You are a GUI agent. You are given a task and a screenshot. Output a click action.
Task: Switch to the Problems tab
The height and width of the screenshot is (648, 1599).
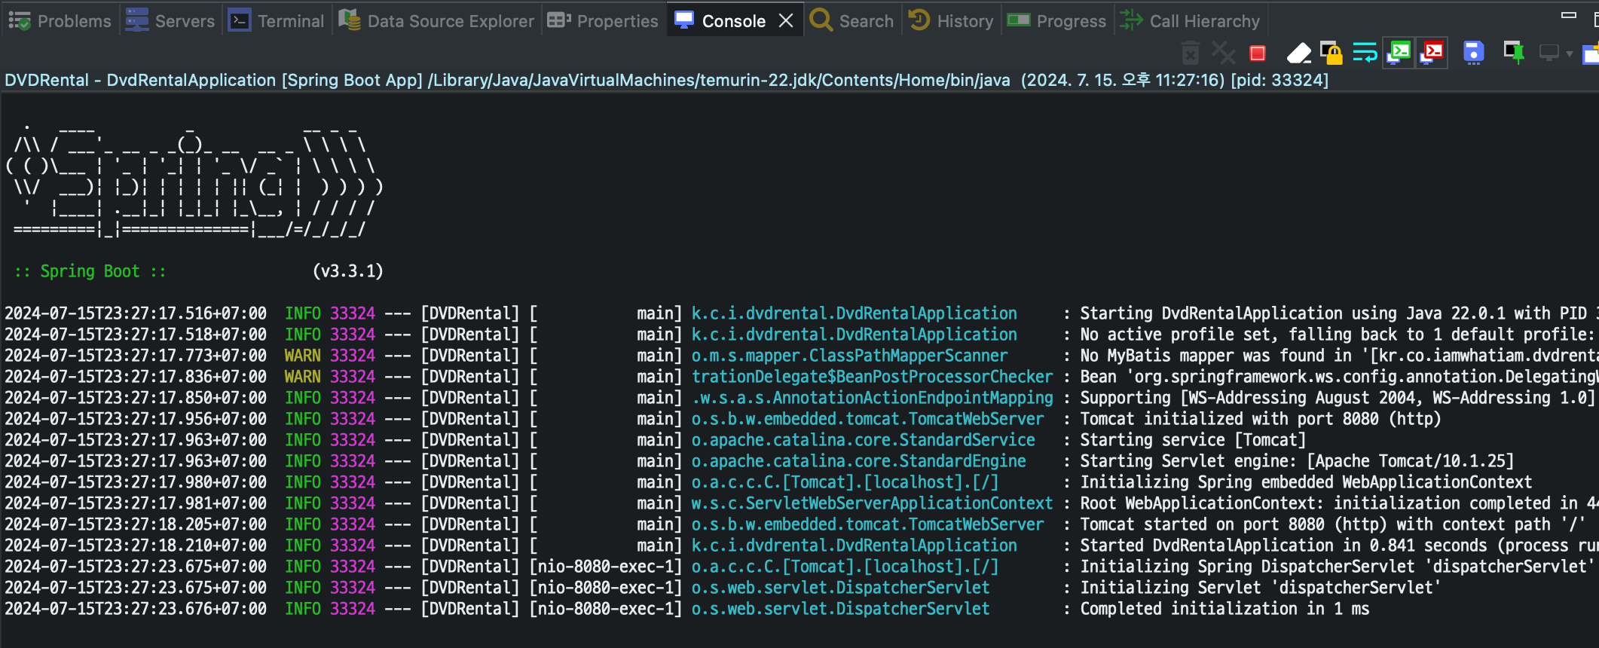(60, 21)
